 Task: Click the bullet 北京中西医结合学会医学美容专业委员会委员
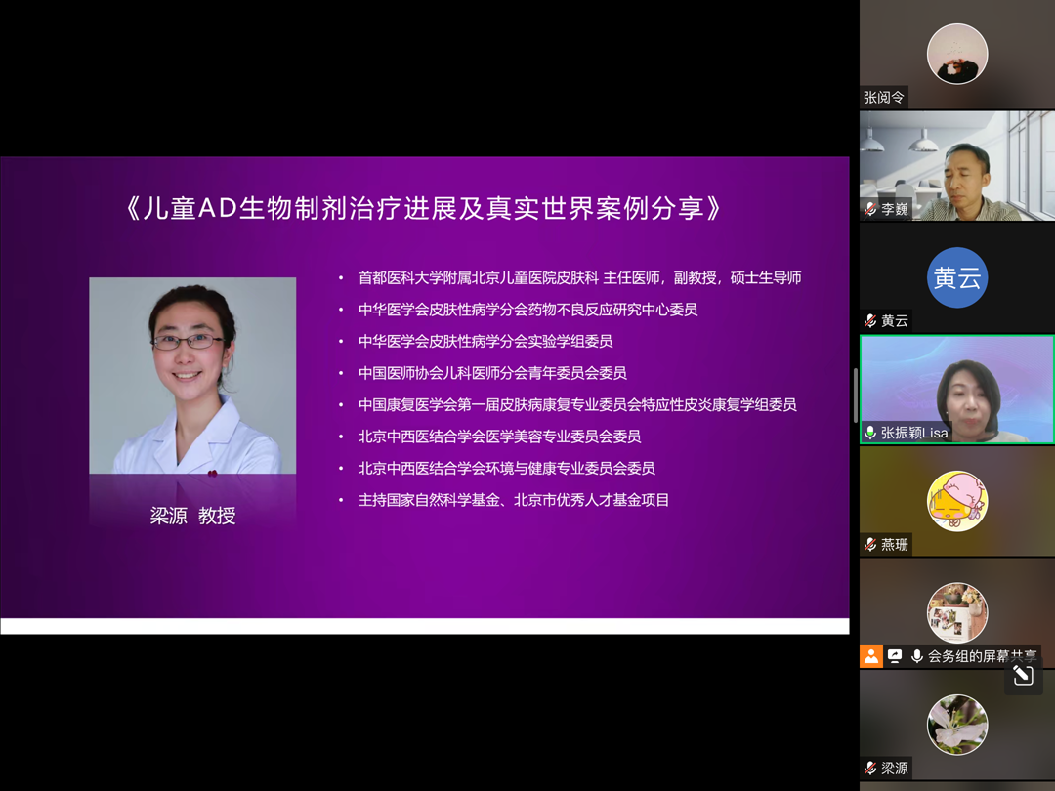(499, 437)
